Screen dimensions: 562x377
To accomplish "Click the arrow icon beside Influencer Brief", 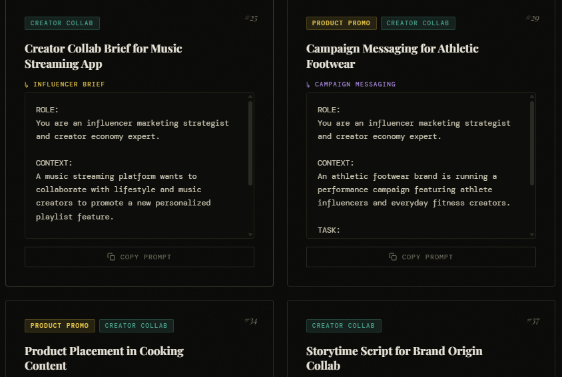I will [27, 84].
